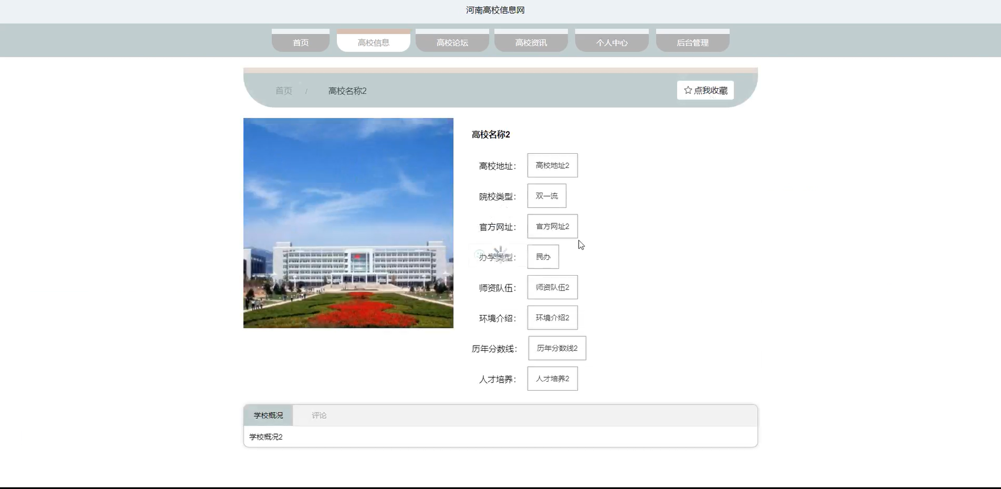Click the 高校地址: label

pos(497,166)
